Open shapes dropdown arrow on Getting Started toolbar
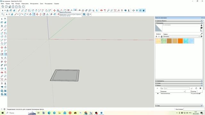 tap(27, 14)
